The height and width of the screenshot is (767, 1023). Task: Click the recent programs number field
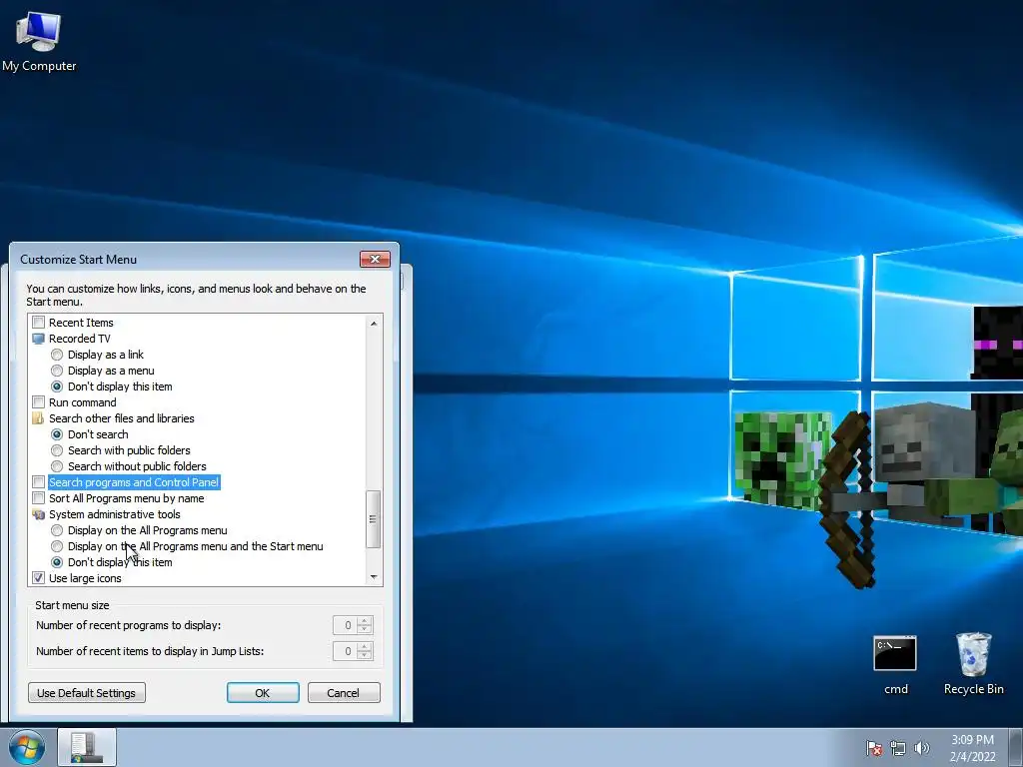pyautogui.click(x=345, y=625)
